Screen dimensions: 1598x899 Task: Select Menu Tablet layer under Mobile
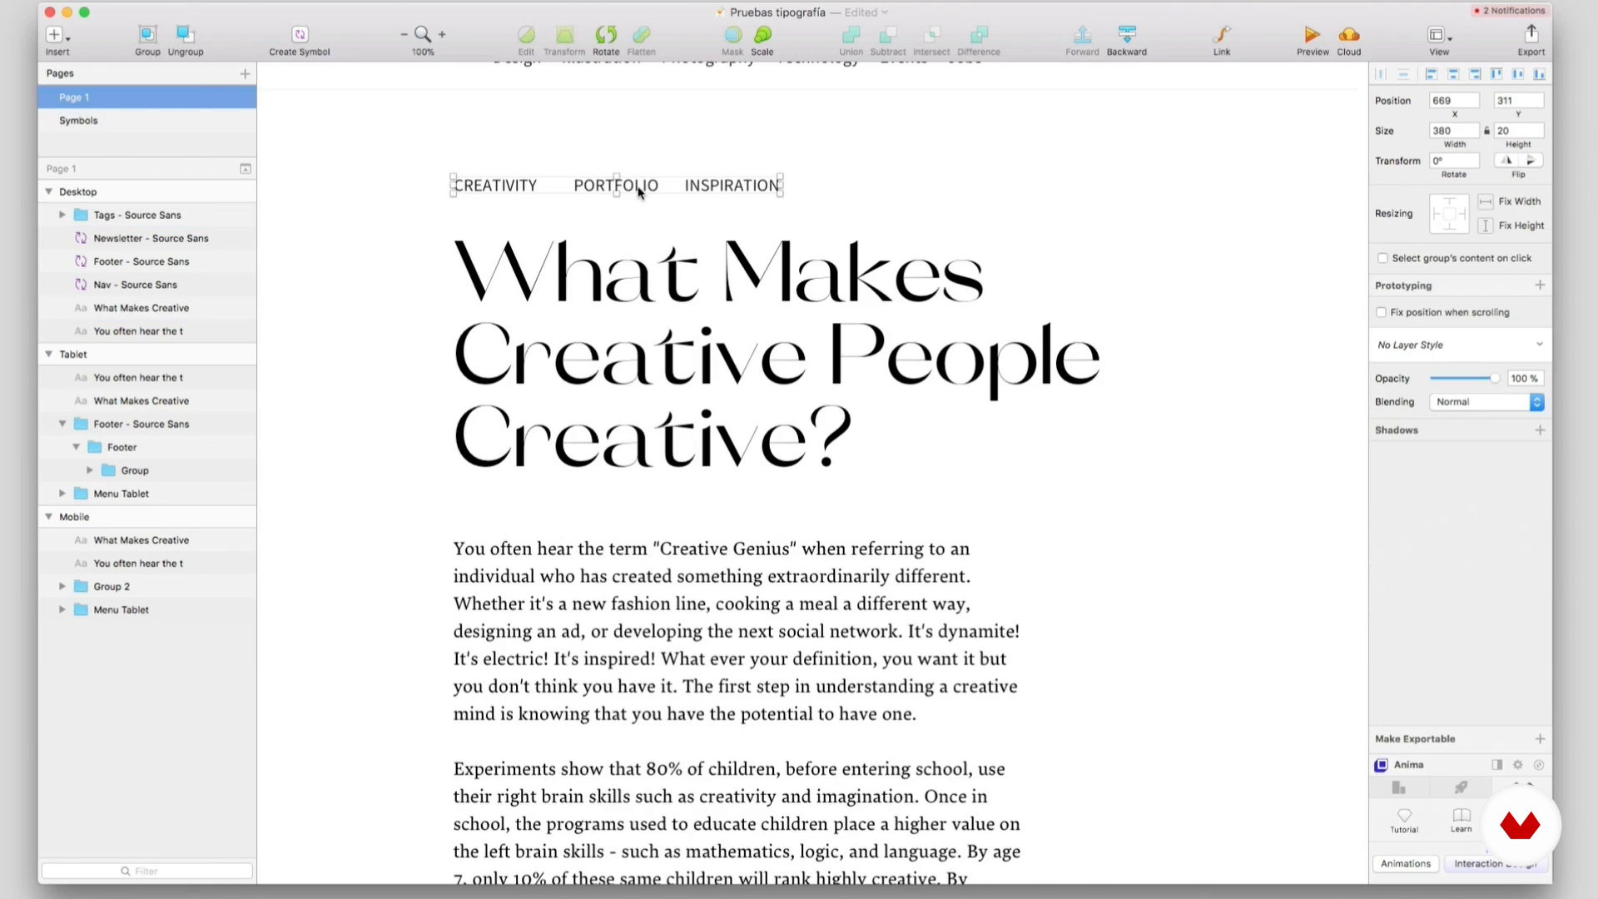(x=146, y=609)
